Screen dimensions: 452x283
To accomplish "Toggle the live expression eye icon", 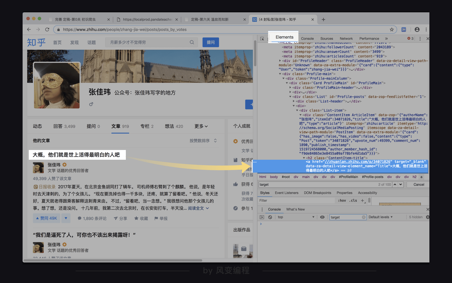I will [x=322, y=217].
